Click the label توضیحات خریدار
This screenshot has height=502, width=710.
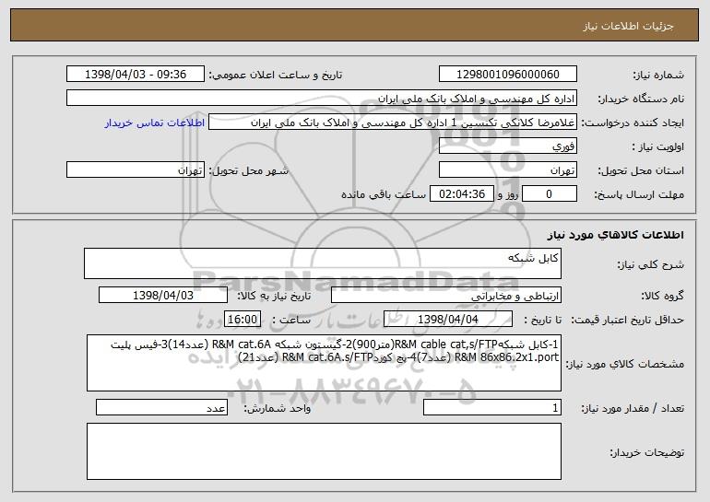click(647, 452)
